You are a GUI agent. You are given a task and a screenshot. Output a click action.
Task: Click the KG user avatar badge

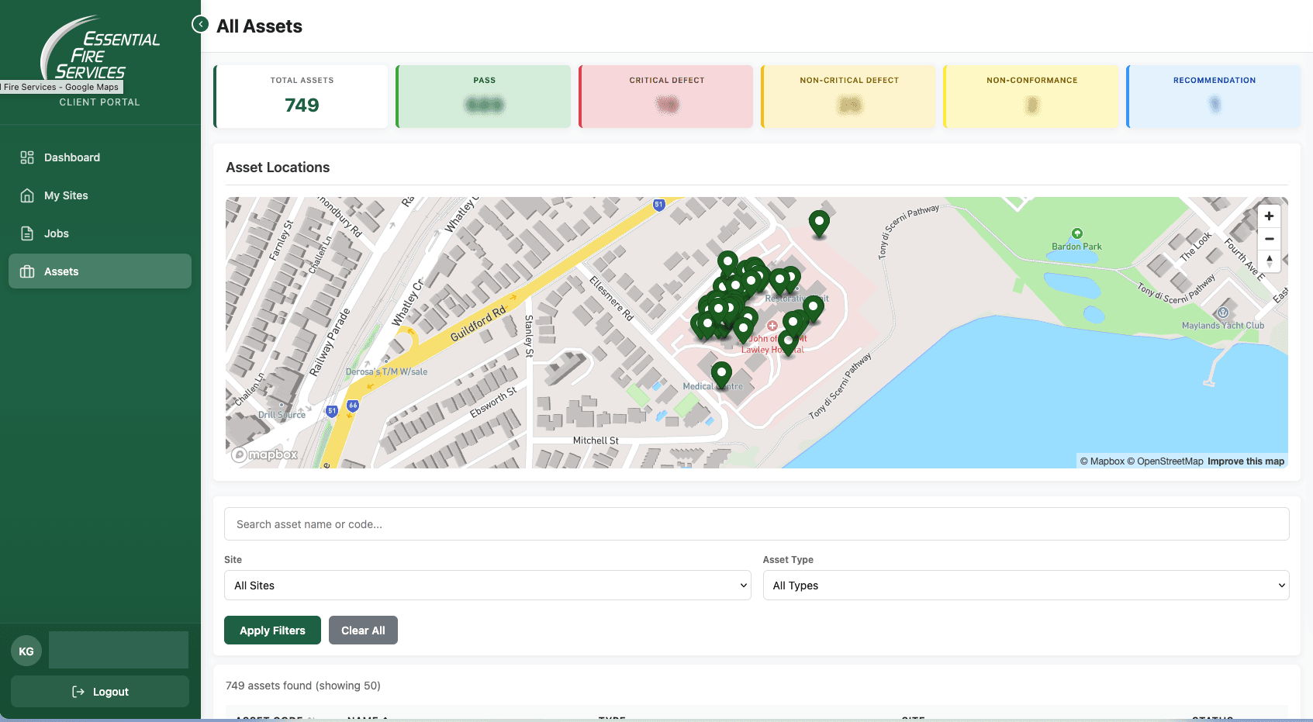pos(26,651)
